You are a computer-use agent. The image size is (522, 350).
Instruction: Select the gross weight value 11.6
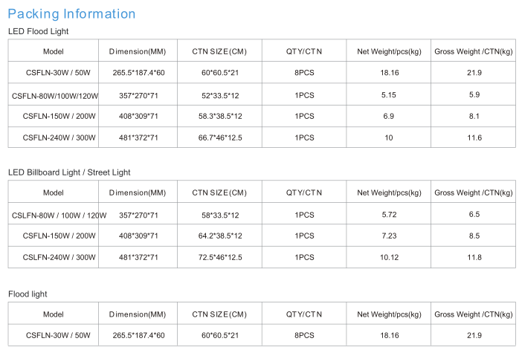pyautogui.click(x=474, y=137)
